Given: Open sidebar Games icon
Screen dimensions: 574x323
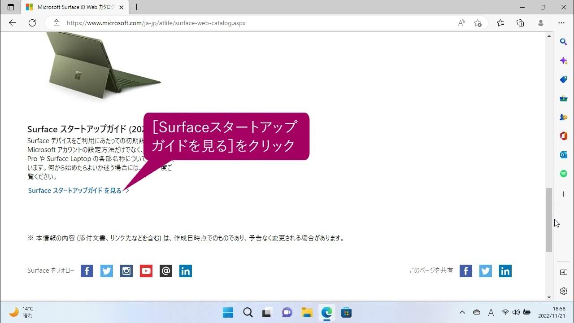Looking at the screenshot, I should coord(564,117).
